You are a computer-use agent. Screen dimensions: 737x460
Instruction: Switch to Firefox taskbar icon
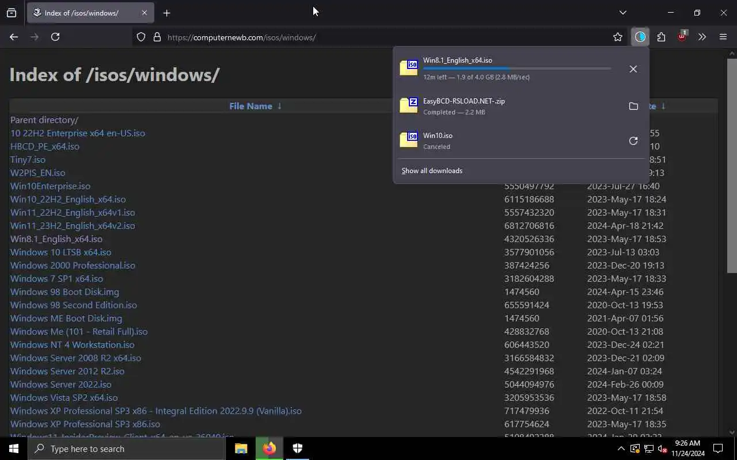click(269, 448)
